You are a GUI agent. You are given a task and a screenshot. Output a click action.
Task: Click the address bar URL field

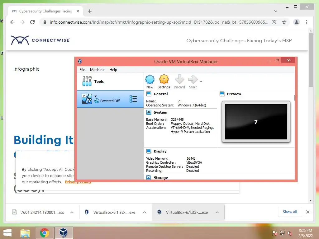pos(159,22)
